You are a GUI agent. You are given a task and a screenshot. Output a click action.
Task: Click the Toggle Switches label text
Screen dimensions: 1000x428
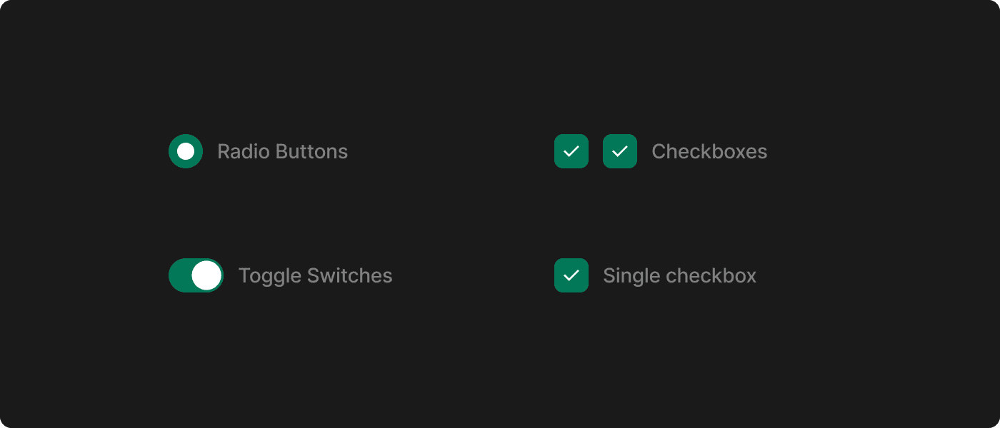315,275
